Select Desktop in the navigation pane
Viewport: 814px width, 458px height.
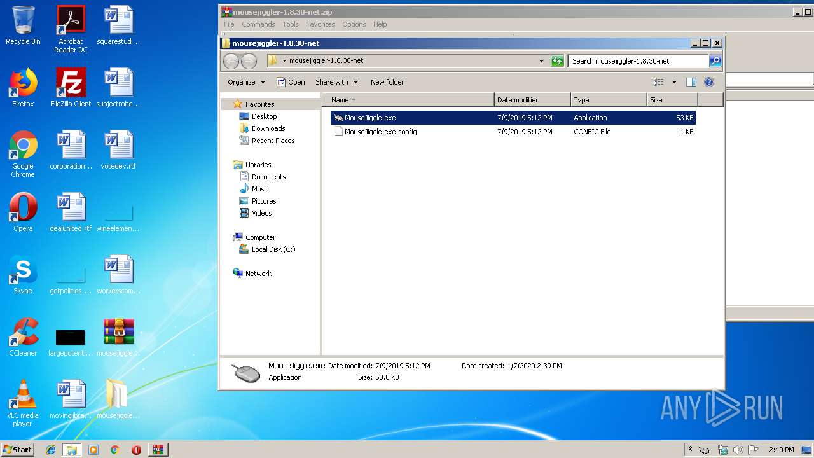264,116
